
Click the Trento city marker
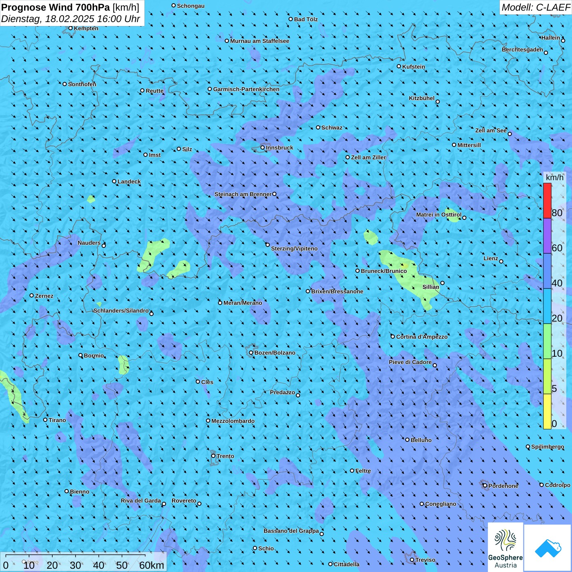[213, 456]
